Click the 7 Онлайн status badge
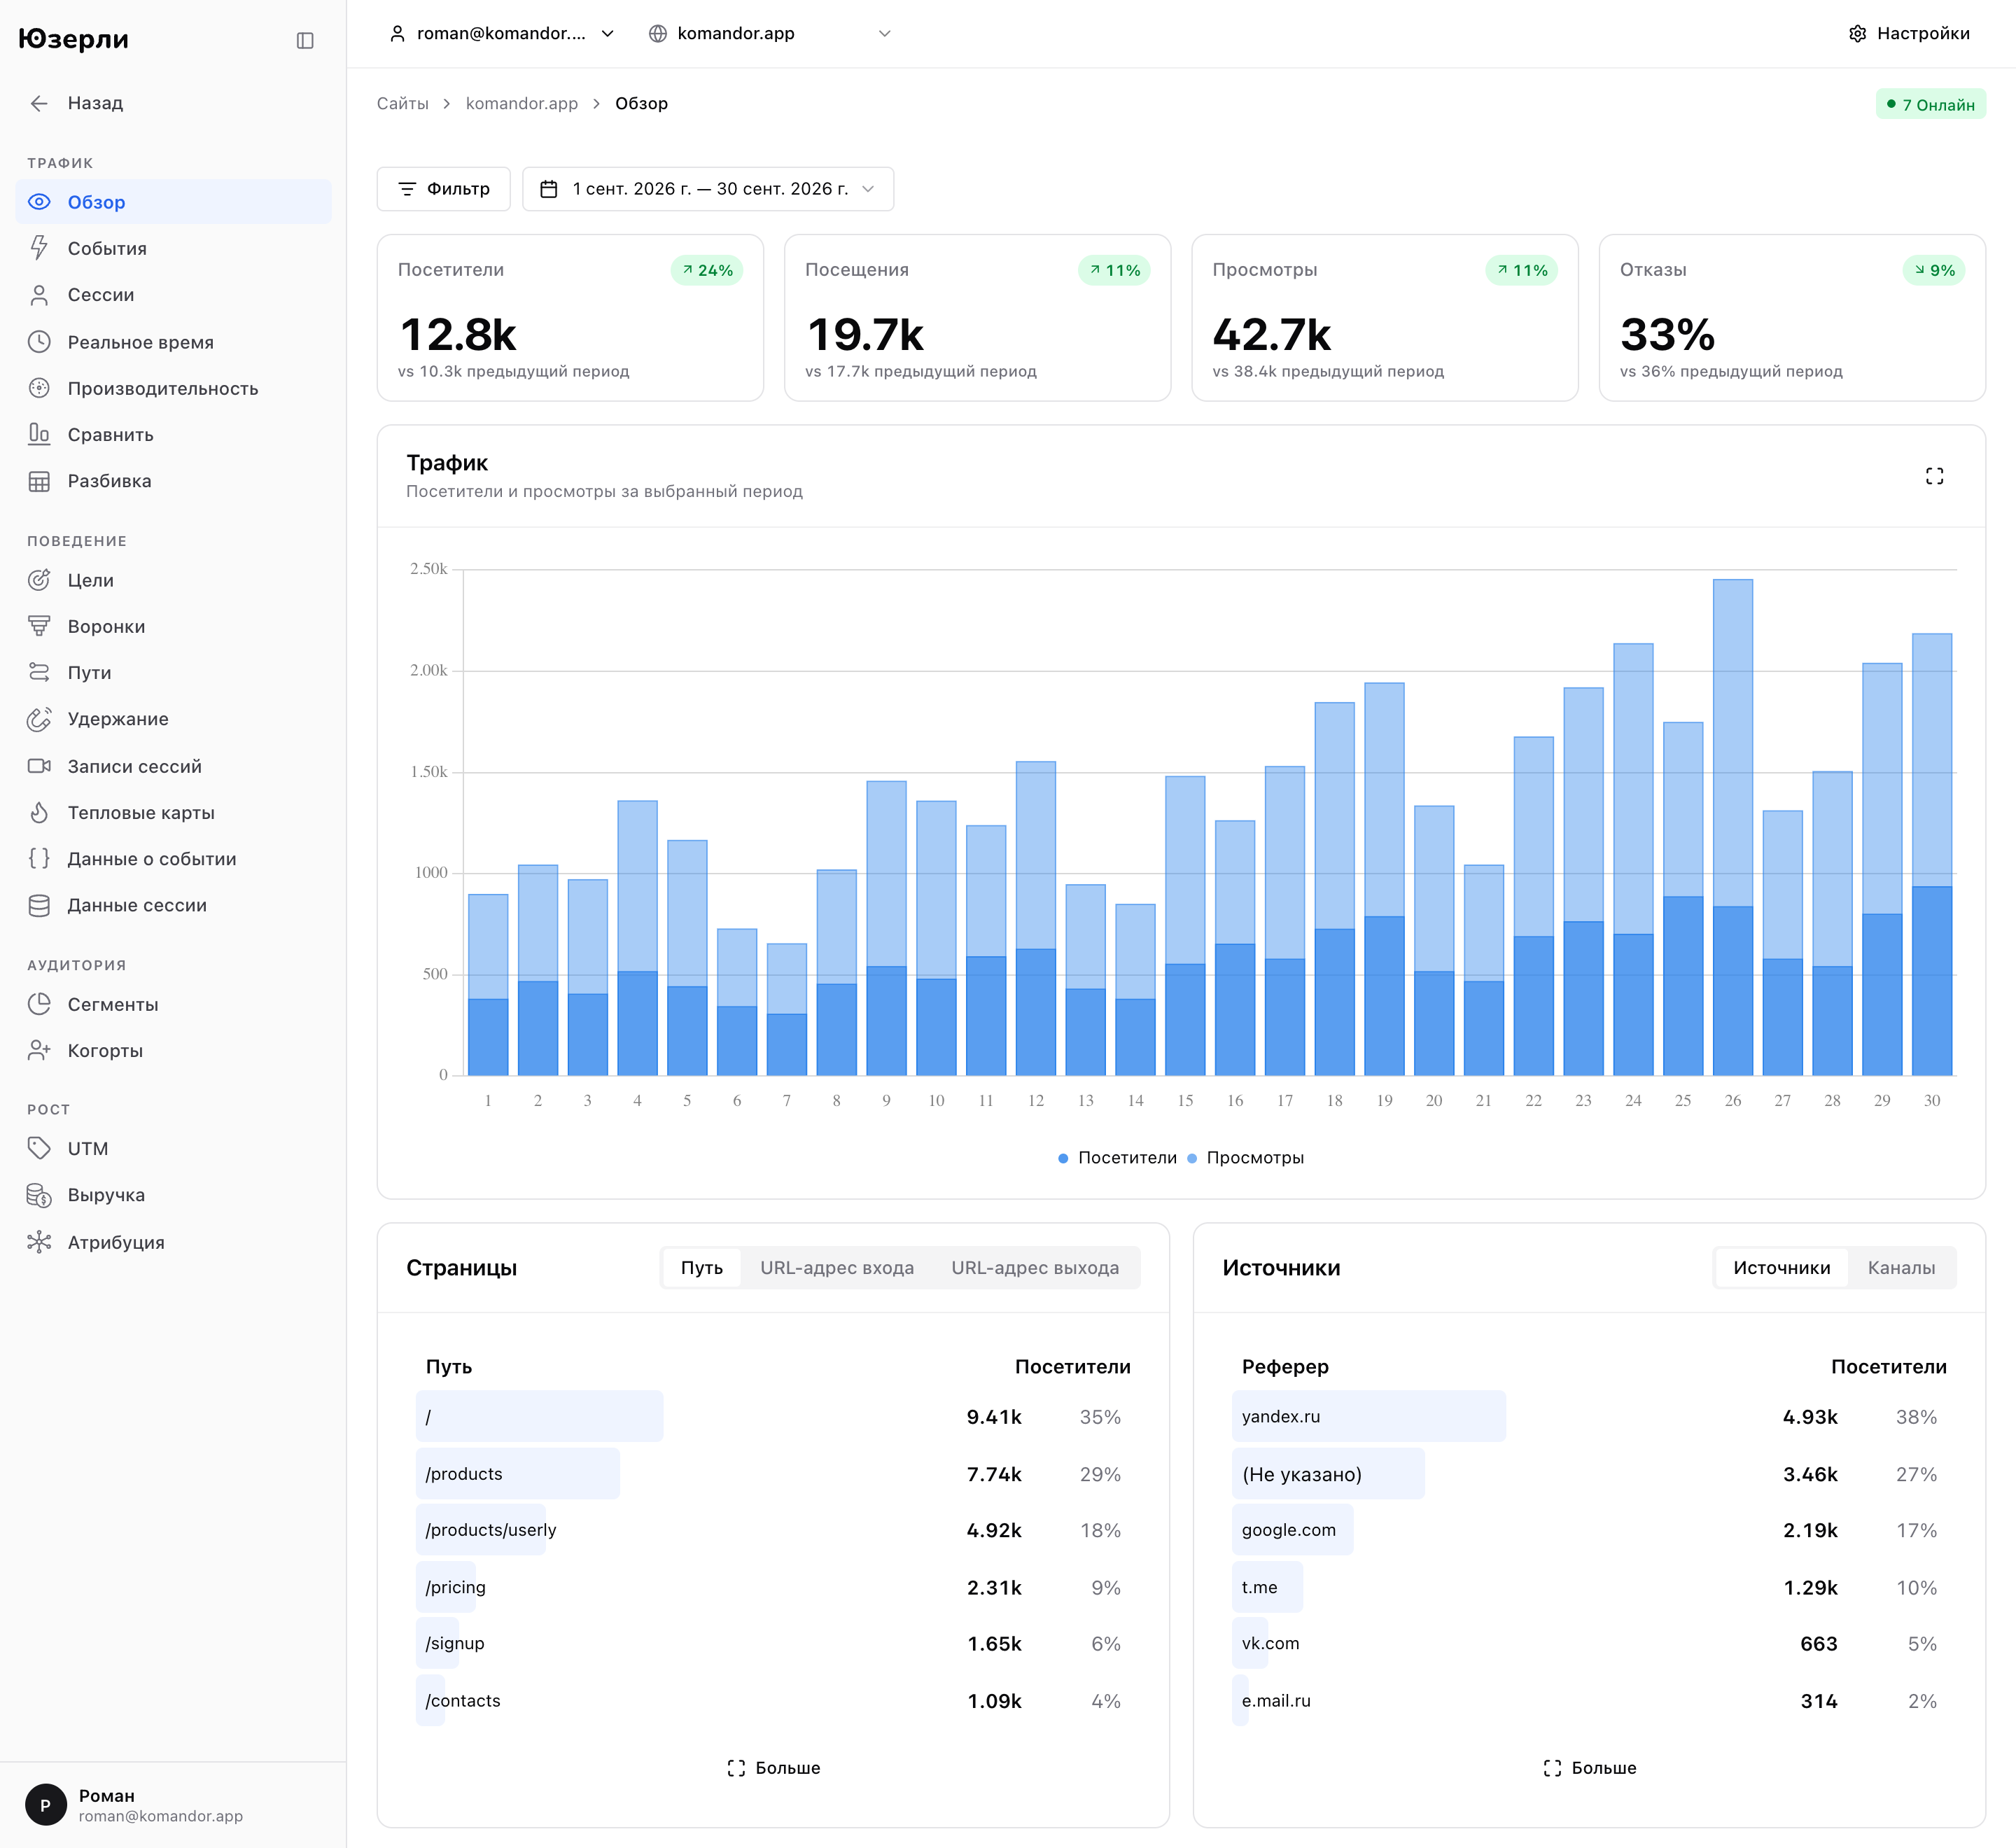 click(1930, 104)
